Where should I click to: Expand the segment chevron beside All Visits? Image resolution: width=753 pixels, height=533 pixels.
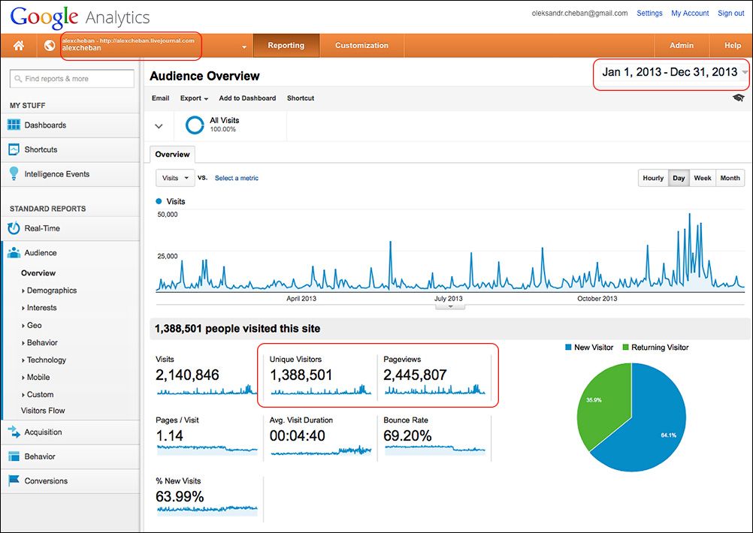(159, 126)
